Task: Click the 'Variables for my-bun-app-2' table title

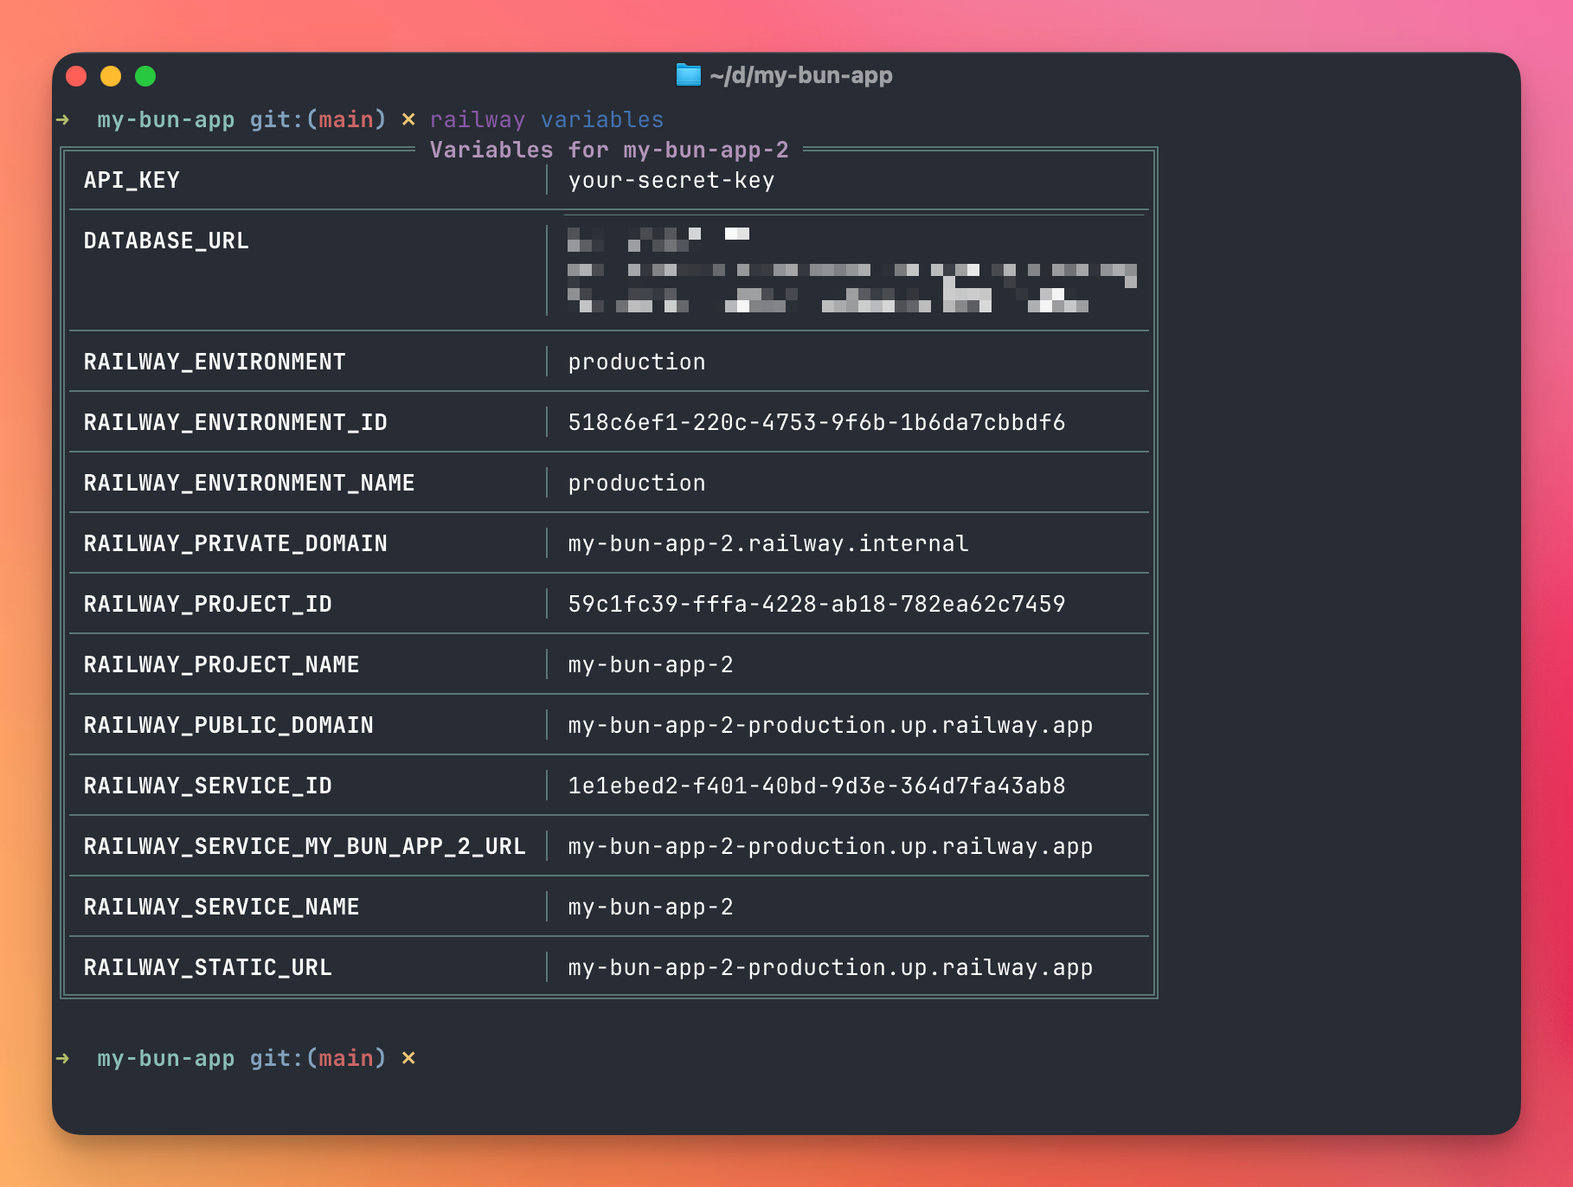Action: (x=608, y=150)
